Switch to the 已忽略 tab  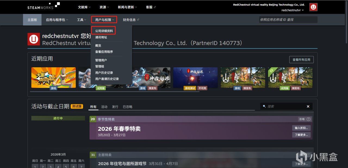click(x=128, y=107)
